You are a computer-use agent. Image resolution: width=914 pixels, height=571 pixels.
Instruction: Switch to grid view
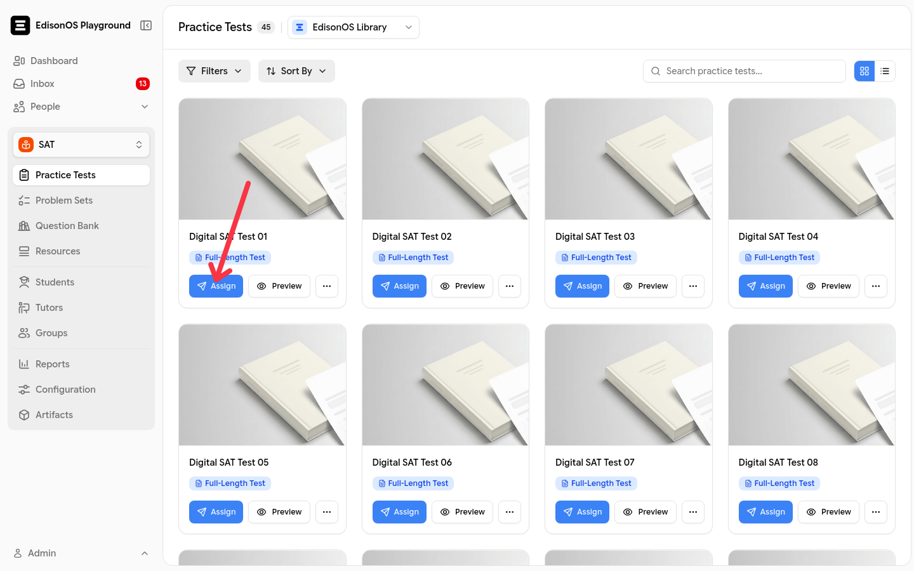(x=864, y=71)
